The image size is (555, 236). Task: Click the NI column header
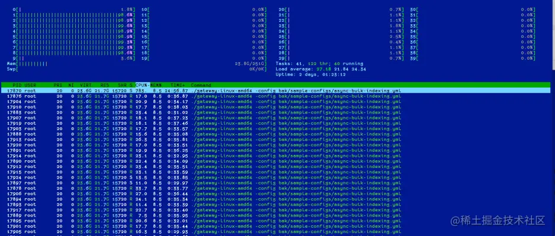point(72,85)
